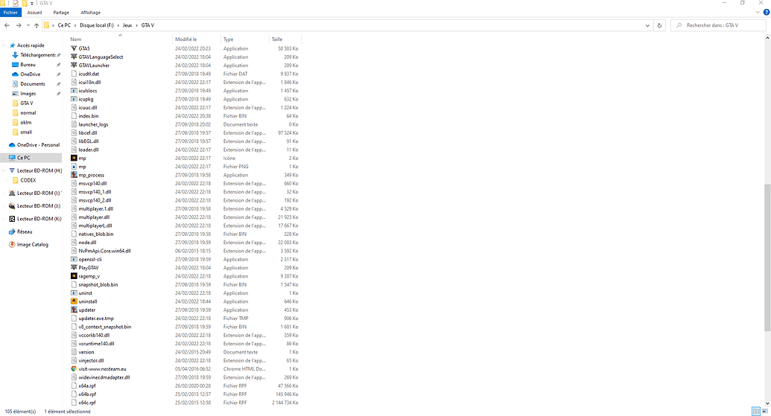This screenshot has width=771, height=416.
Task: Open the GTA V folder in quick access
Action: click(x=27, y=103)
